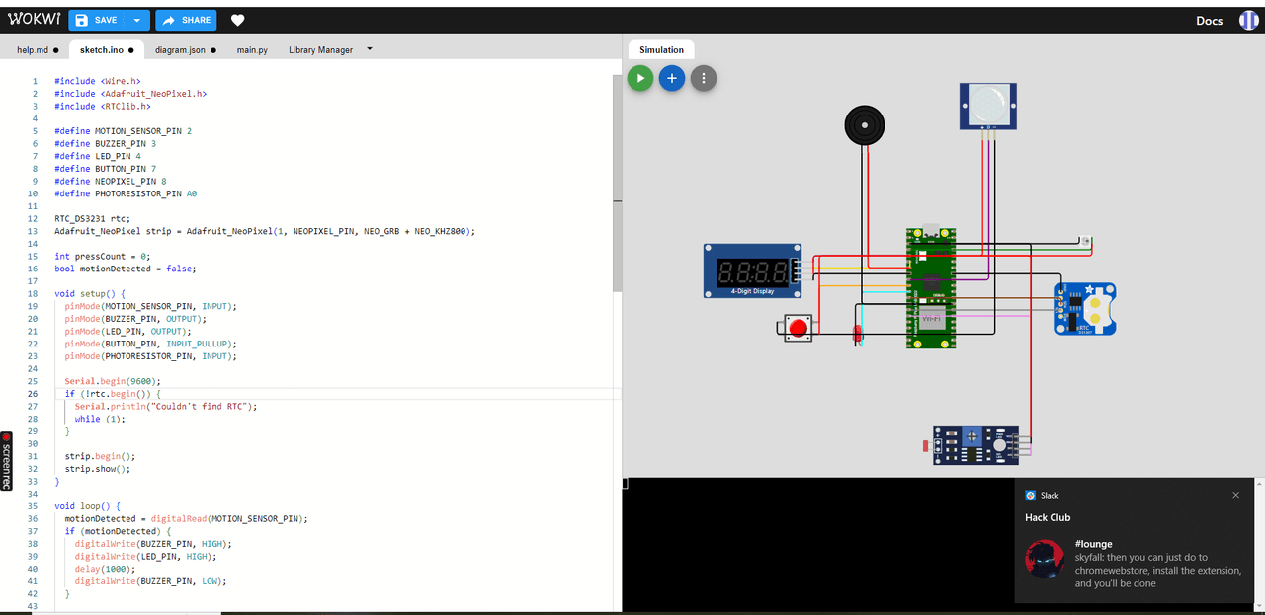Click the Share button
Screen dimensions: 1265x615
pyautogui.click(x=186, y=20)
